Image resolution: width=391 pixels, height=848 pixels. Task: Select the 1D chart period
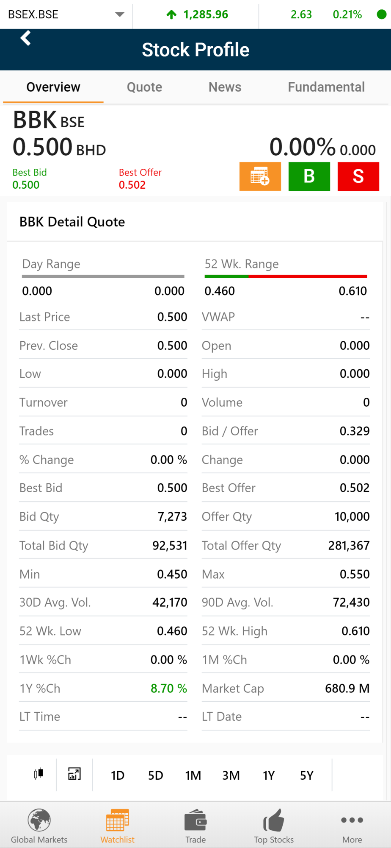(118, 775)
